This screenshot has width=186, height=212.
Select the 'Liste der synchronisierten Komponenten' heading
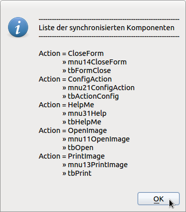(107, 28)
